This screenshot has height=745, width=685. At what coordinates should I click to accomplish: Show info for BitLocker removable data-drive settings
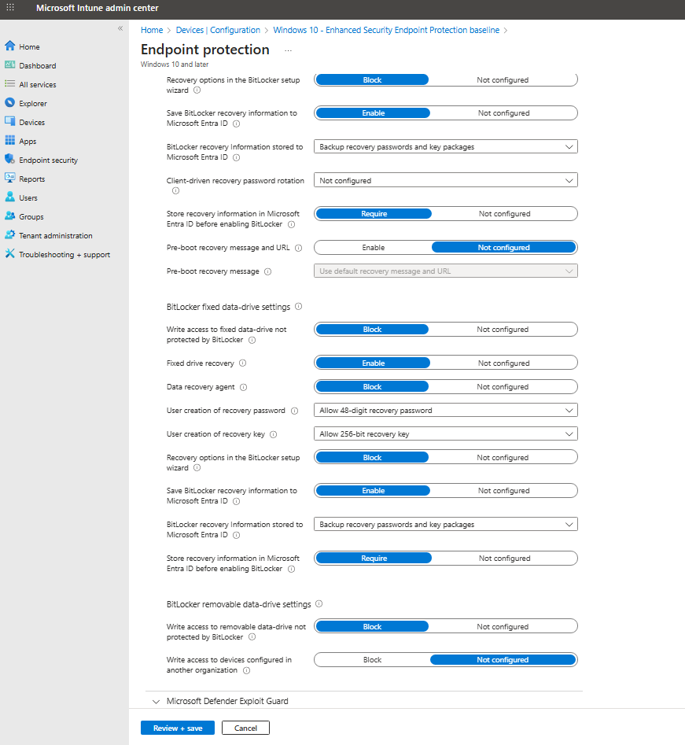click(x=319, y=604)
